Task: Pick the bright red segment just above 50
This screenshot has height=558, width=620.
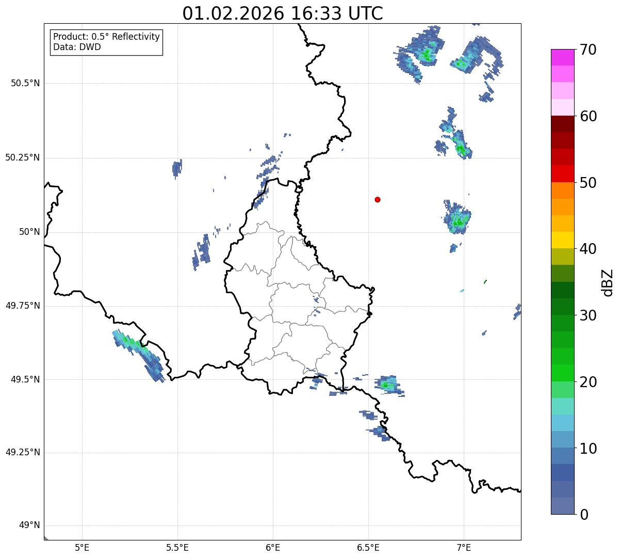Action: 562,174
